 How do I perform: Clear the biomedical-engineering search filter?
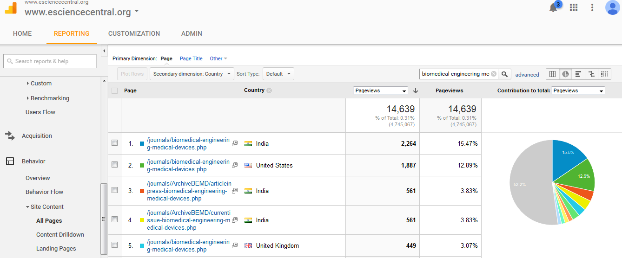click(494, 74)
